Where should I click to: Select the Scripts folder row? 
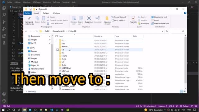pyautogui.click(x=99, y=56)
